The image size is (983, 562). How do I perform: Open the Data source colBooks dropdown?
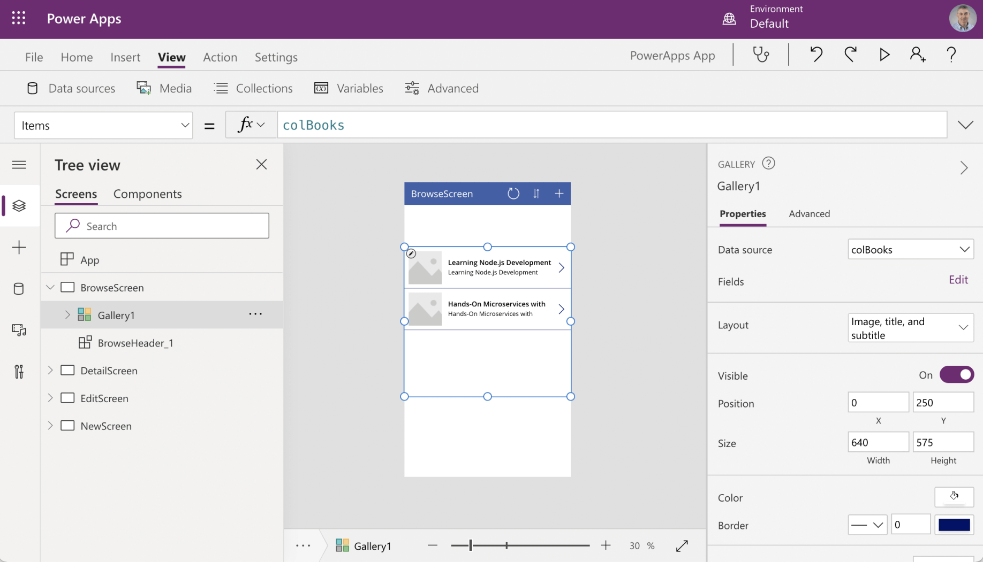click(x=910, y=249)
